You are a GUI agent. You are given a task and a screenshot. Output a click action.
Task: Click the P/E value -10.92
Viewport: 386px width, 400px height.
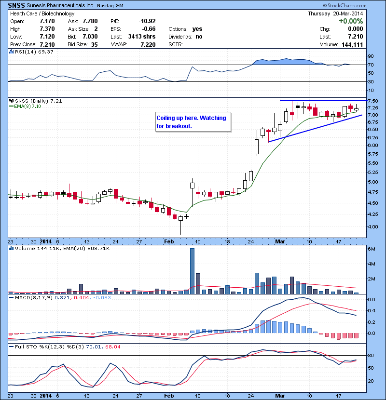tap(147, 21)
